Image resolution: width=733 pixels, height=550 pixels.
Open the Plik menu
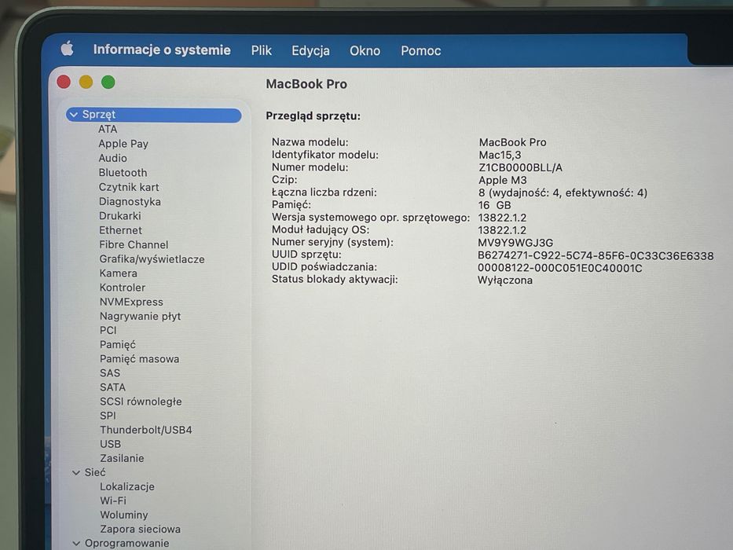point(262,50)
